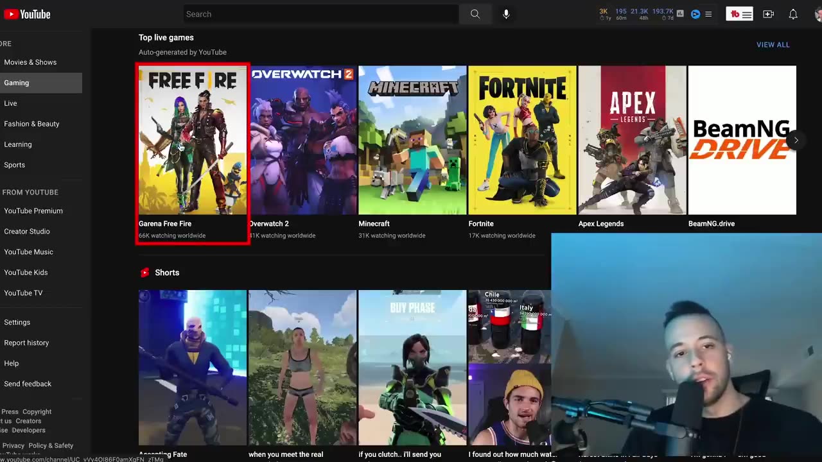Click the BeamNG.drive title text
The width and height of the screenshot is (822, 462).
[712, 224]
